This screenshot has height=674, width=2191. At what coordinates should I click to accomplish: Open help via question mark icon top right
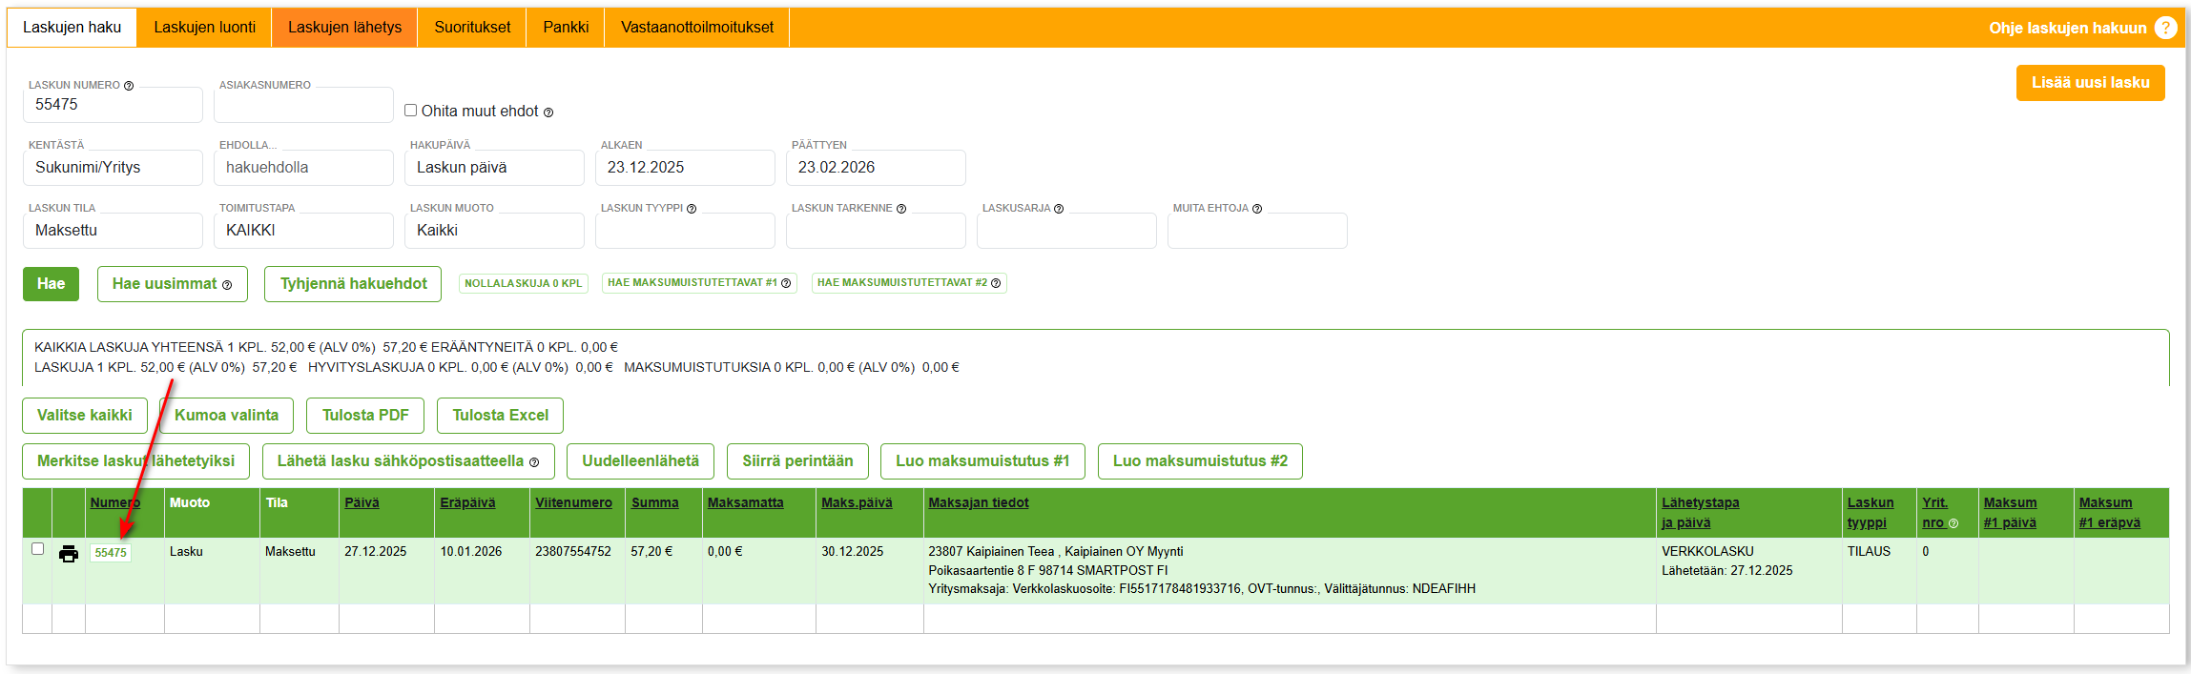[x=2165, y=28]
